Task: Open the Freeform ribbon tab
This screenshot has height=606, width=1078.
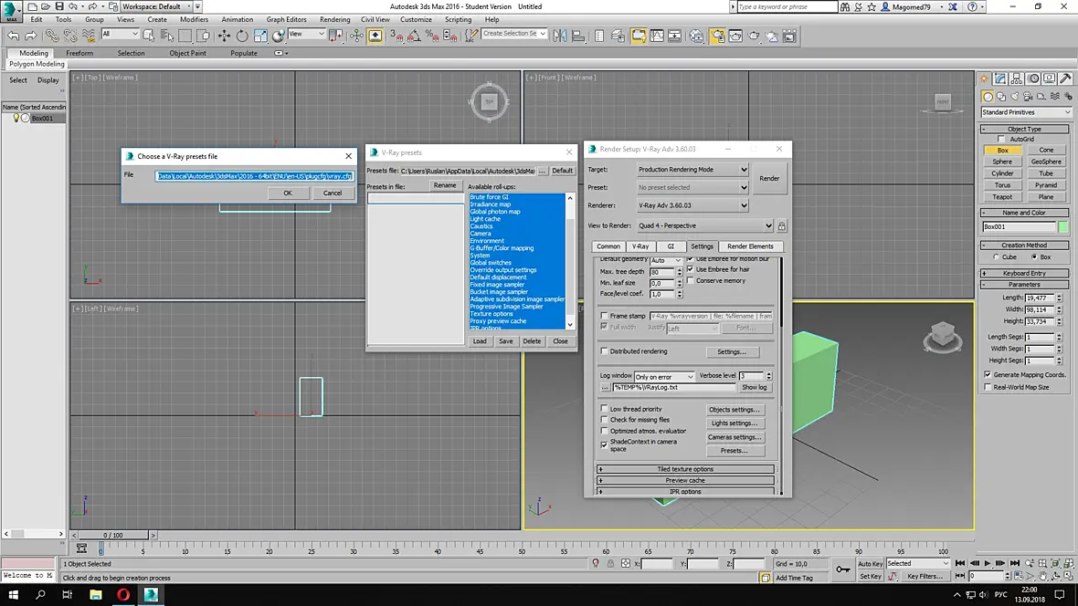Action: click(x=79, y=53)
